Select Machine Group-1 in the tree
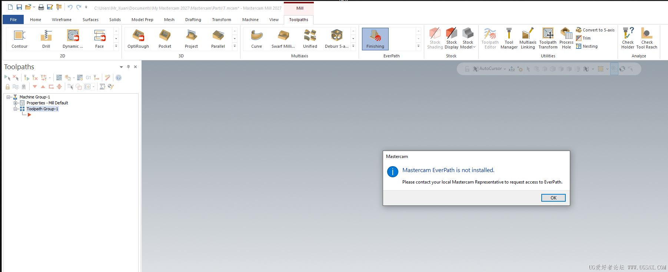Image resolution: width=668 pixels, height=272 pixels. tap(34, 97)
